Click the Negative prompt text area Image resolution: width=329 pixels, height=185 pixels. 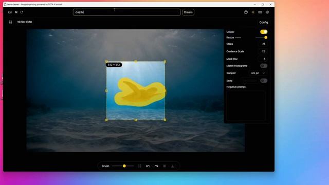246,105
